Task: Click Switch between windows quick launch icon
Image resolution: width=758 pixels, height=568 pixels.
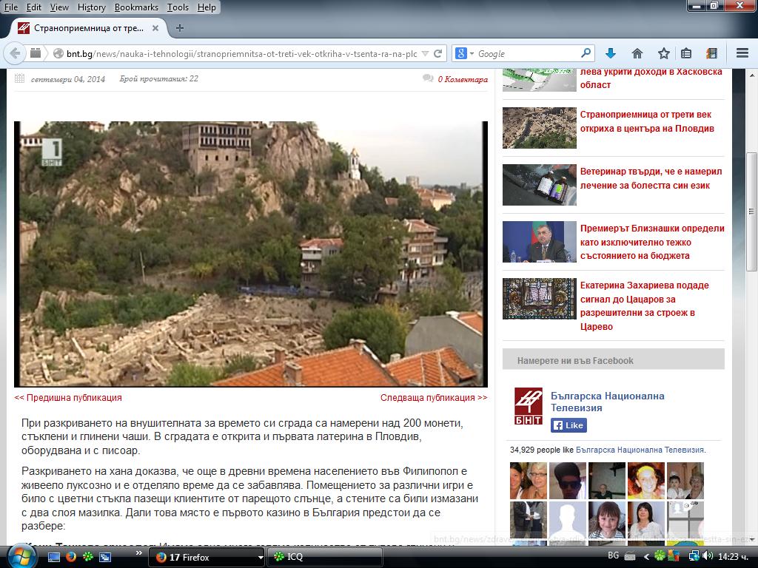Action: [x=105, y=557]
